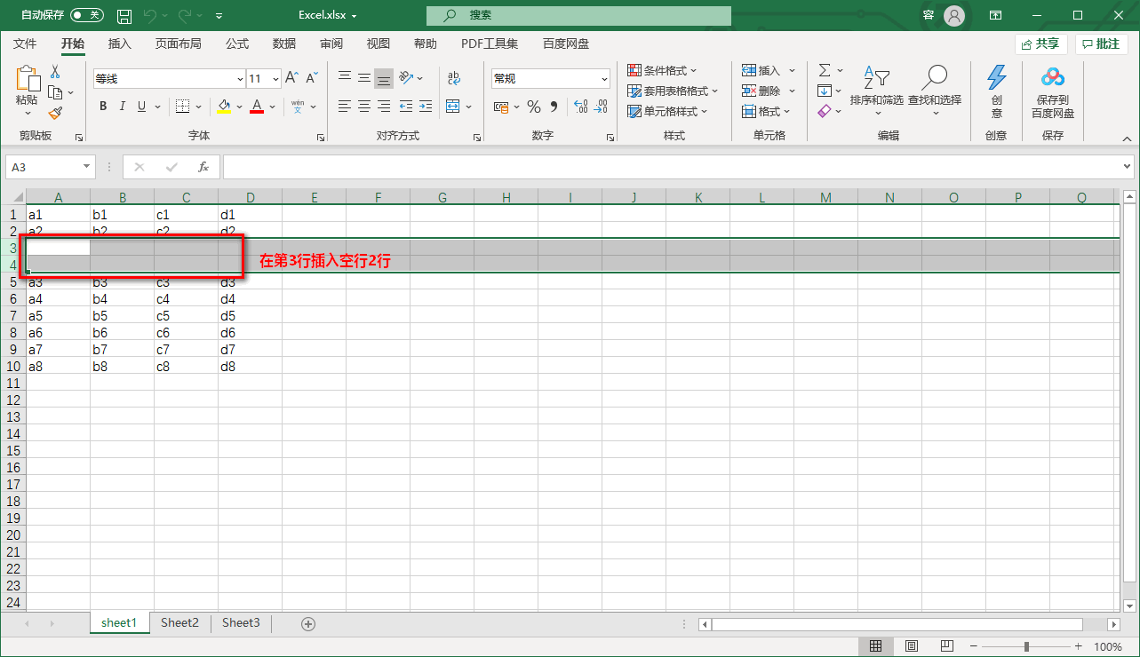Toggle middle align
This screenshot has width=1140, height=657.
click(364, 78)
